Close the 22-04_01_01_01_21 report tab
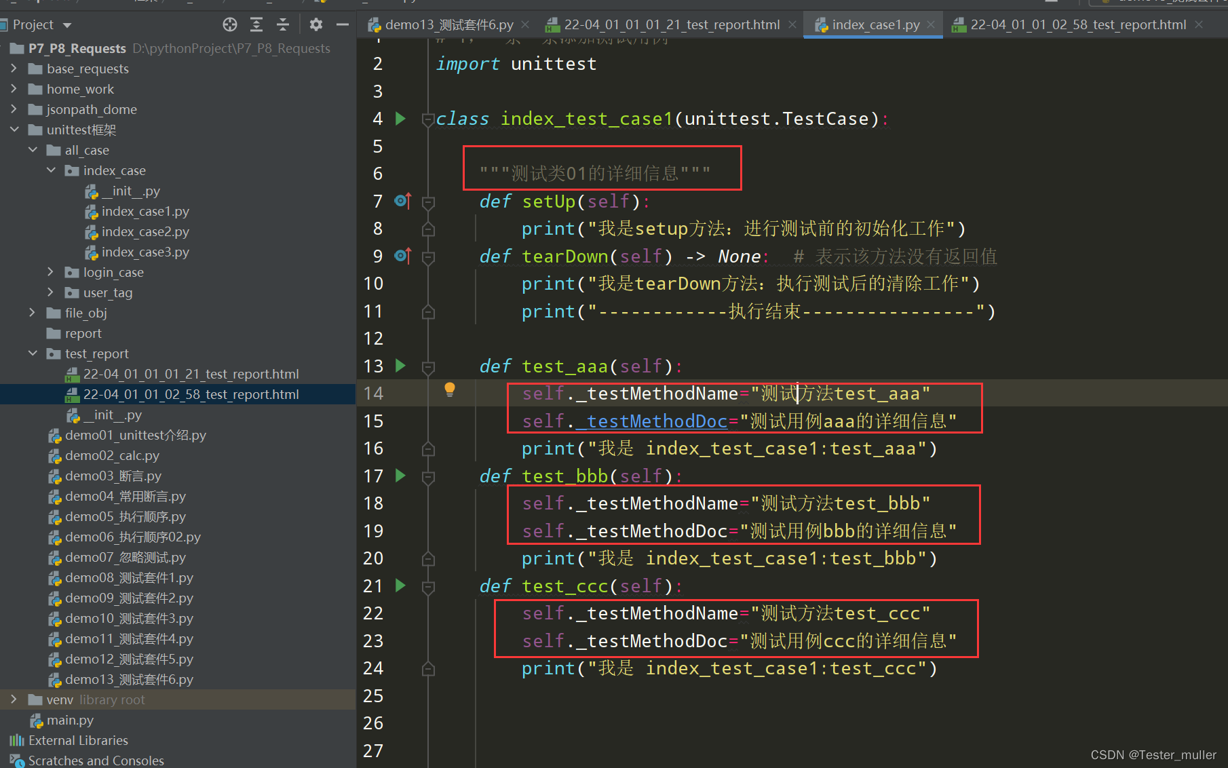 pos(792,25)
